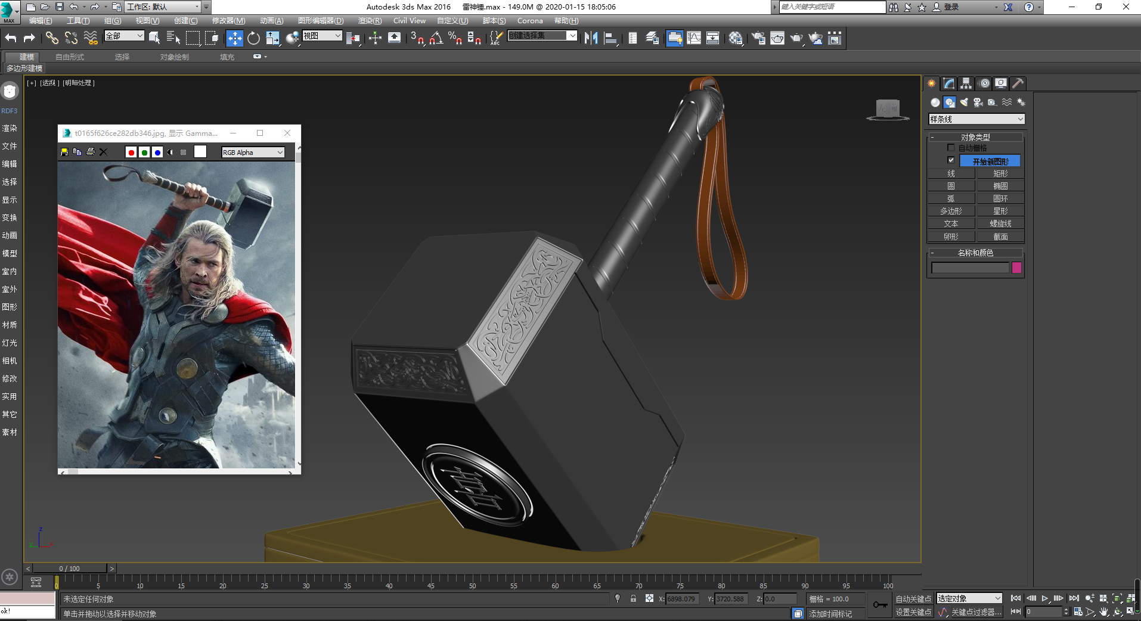
Task: Toggle Window/Crossing selection mode
Action: tap(212, 38)
